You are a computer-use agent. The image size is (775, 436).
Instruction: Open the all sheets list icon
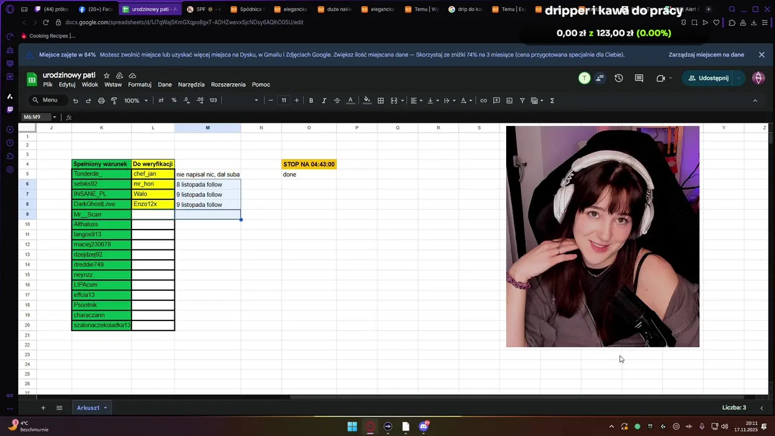[x=59, y=408]
